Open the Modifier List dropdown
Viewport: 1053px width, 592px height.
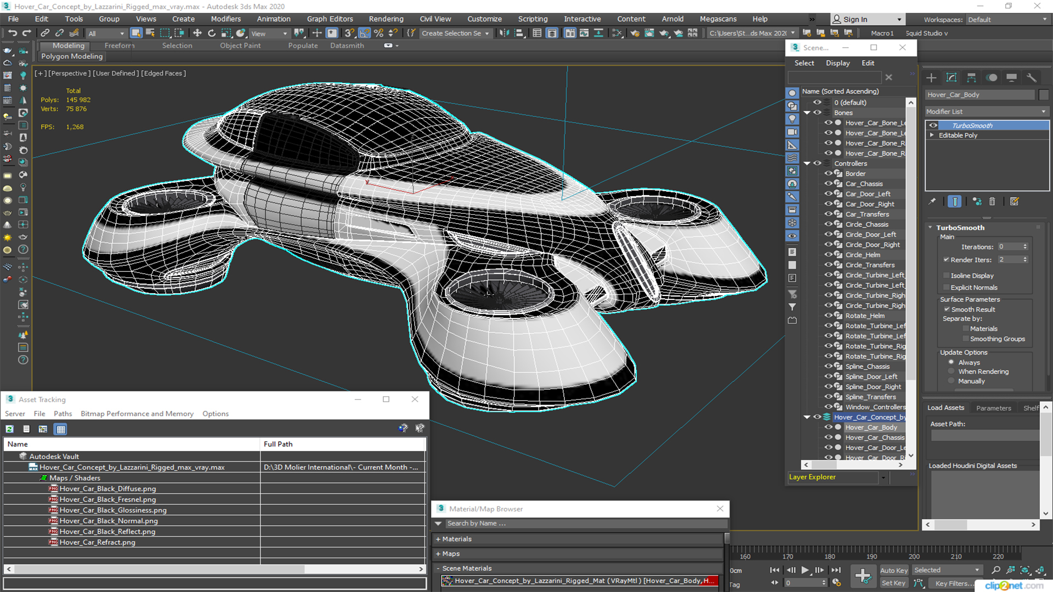click(987, 111)
